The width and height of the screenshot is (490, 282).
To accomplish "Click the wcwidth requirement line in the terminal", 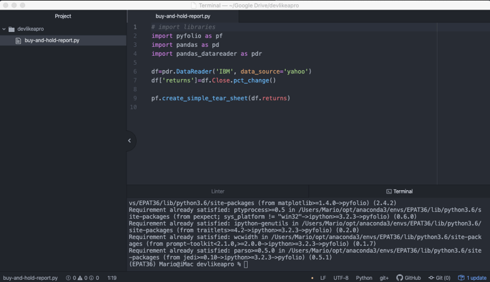I will click(x=305, y=240).
